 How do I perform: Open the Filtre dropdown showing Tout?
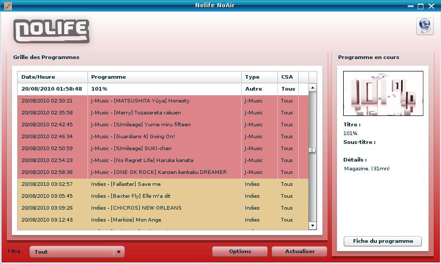pos(77,252)
